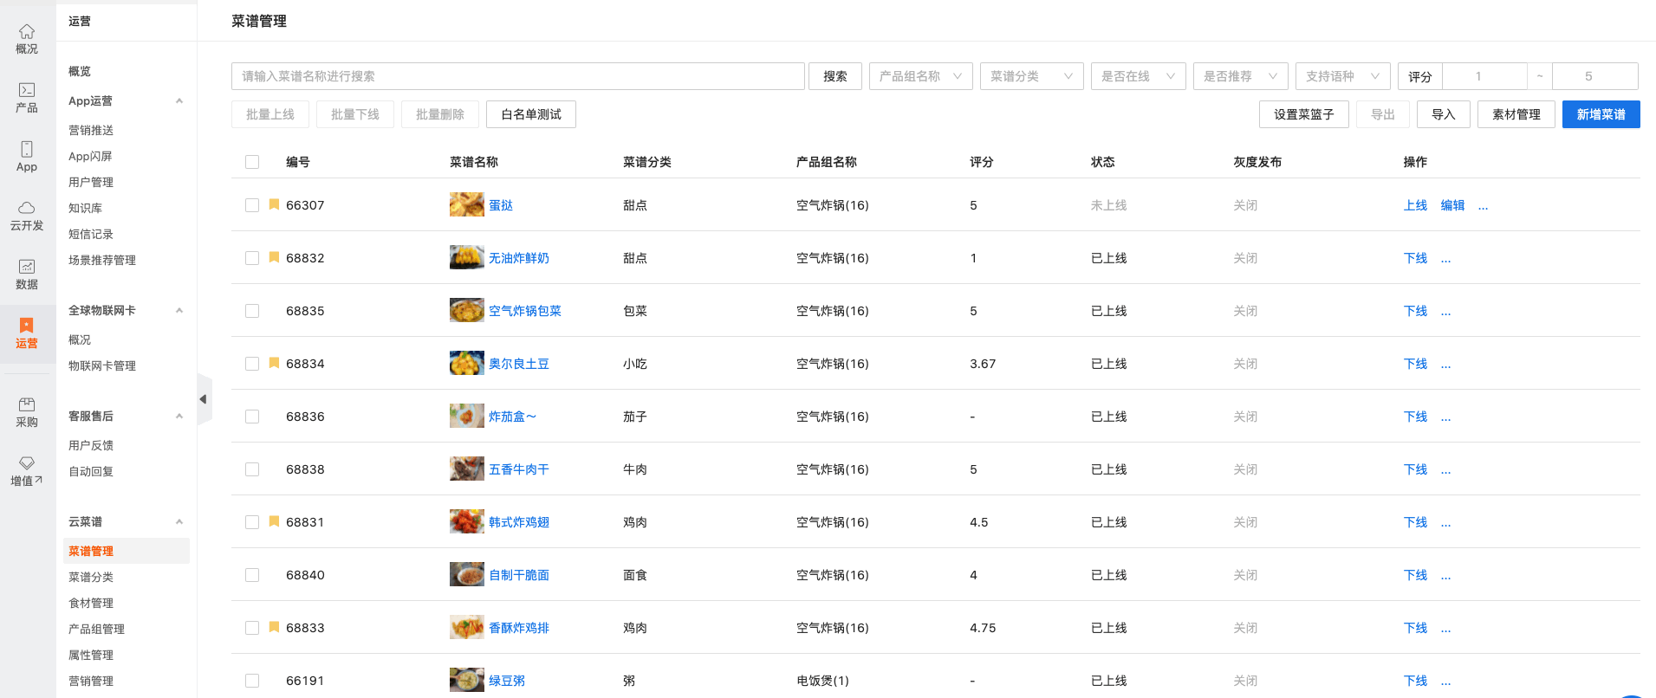Click the flag icon on row 68833
This screenshot has height=698, width=1656.
[x=274, y=627]
